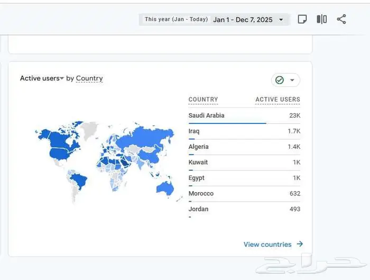Viewport: 370px width, 280px height.
Task: Sort by the ACTIVE USERS column header
Action: coord(277,100)
